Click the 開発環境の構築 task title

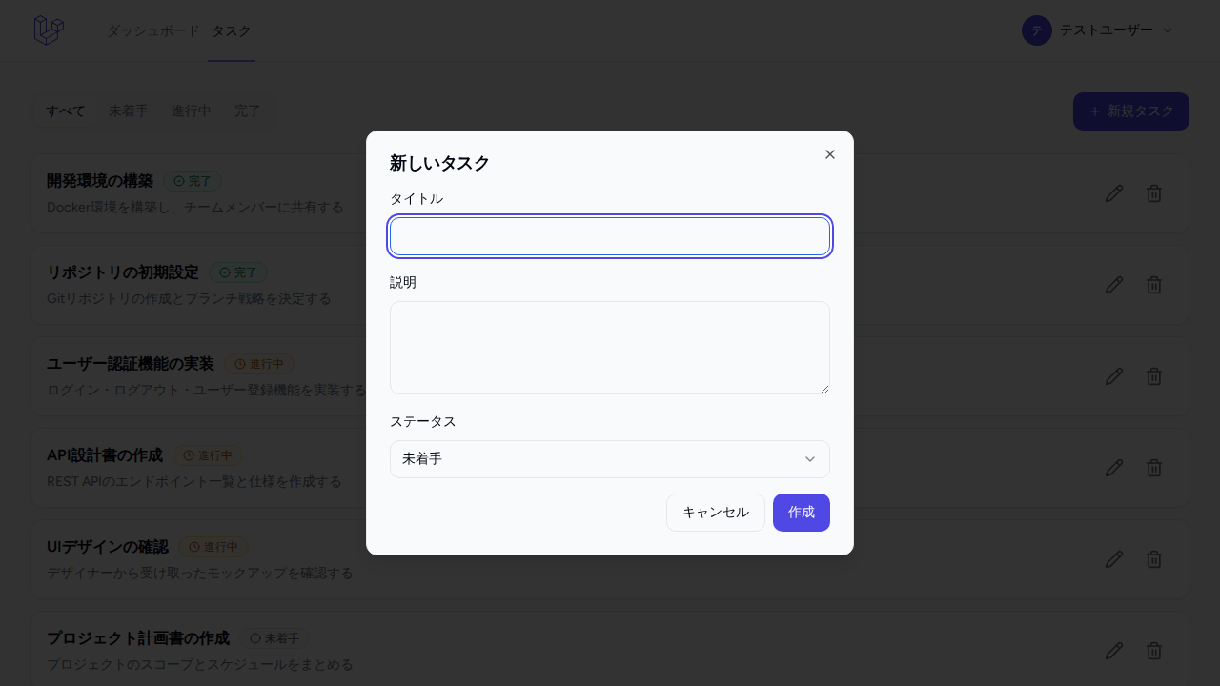100,181
